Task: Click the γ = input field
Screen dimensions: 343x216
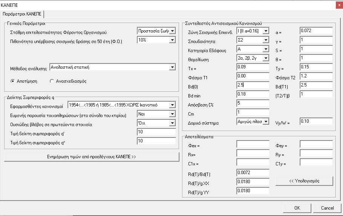Action: [316, 40]
